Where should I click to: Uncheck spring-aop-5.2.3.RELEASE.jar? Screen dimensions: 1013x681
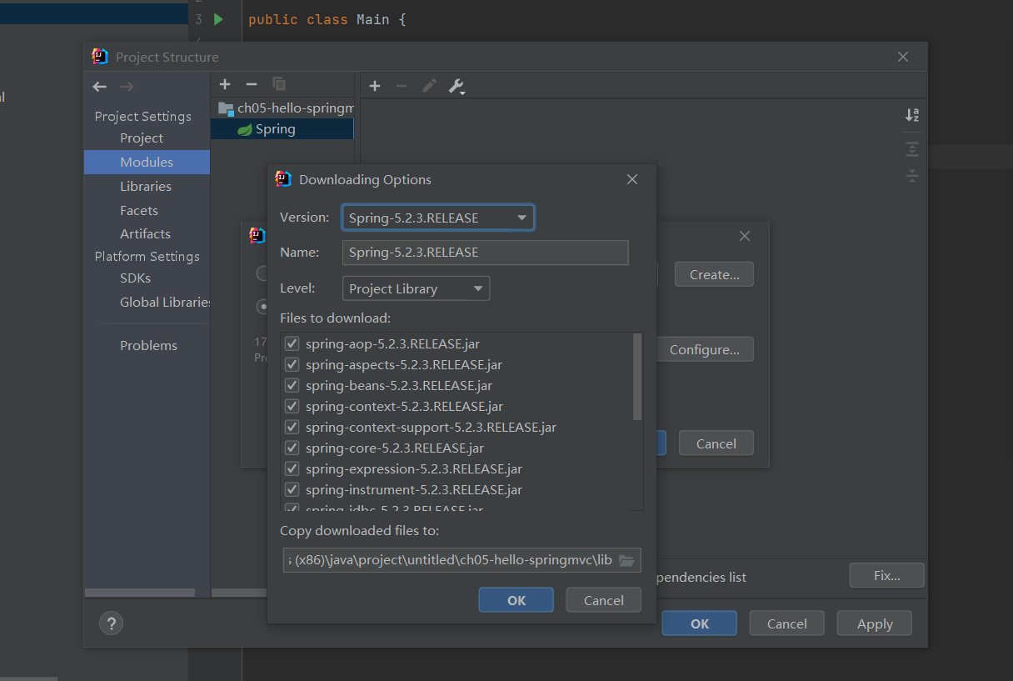292,343
